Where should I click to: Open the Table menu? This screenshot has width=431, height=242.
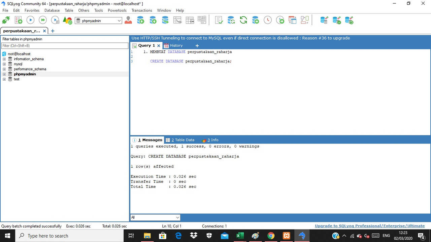tap(69, 10)
